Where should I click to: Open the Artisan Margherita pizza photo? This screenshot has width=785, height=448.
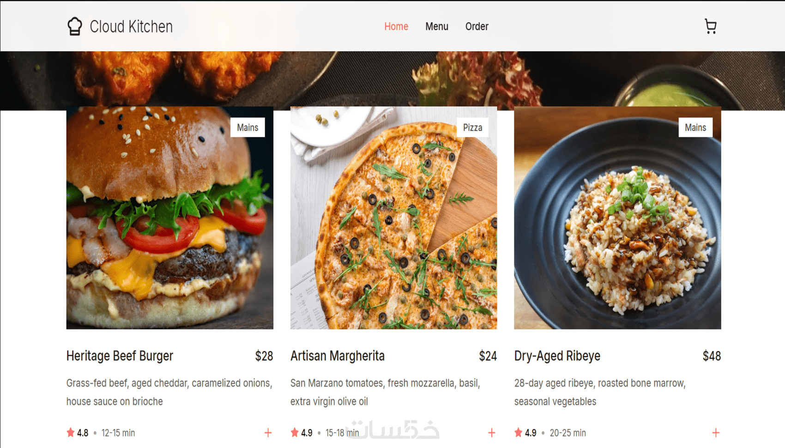click(393, 218)
